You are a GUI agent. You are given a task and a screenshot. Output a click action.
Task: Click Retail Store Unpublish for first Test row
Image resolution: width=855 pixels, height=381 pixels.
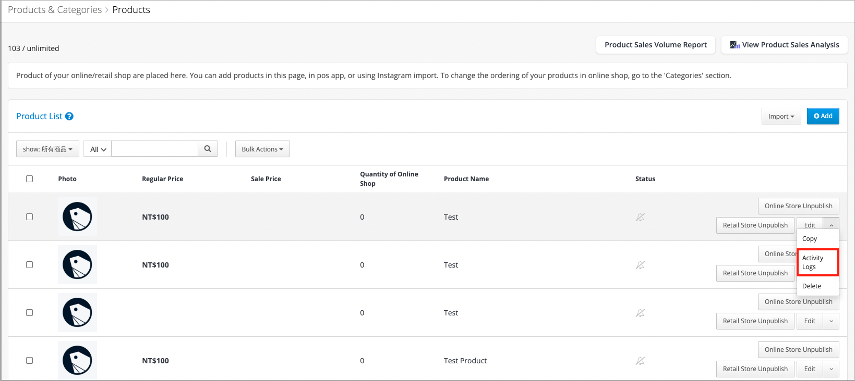click(x=755, y=225)
